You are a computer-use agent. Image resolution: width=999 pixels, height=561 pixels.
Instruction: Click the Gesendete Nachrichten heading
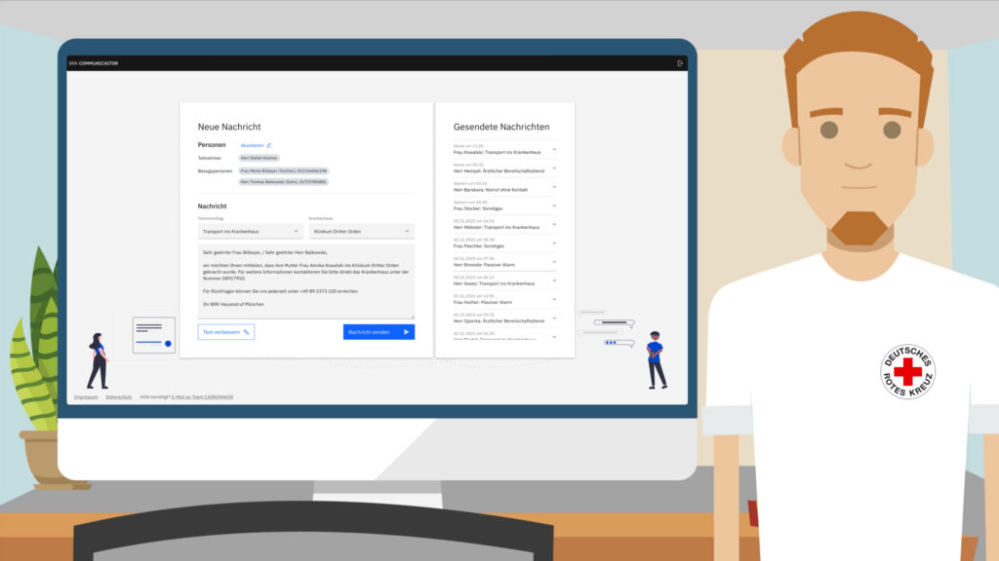point(501,128)
